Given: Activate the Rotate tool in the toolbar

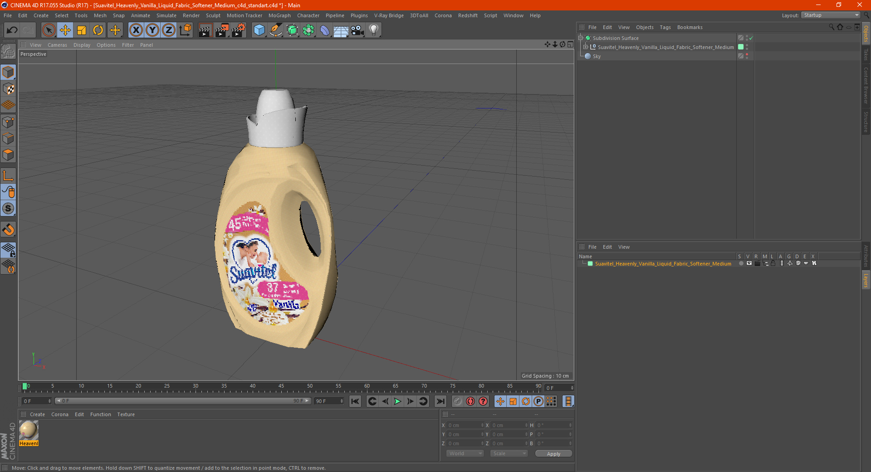Looking at the screenshot, I should 98,30.
